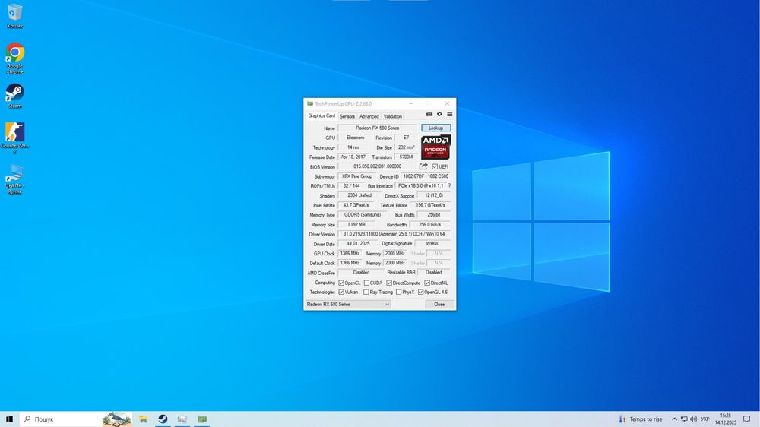
Task: Show hidden system tray icons chevron
Action: [674, 419]
